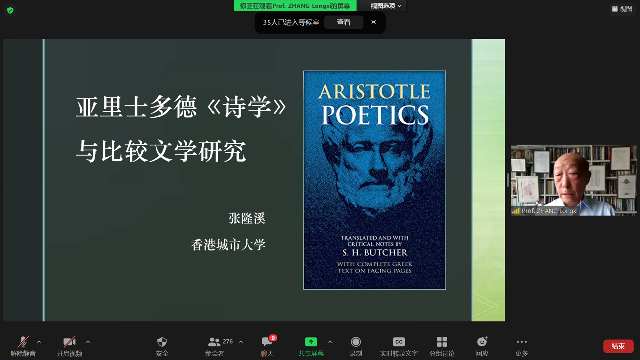Image resolution: width=640 pixels, height=360 pixels.
Task: Click the green sharing banner for Prof. ZHANG Longxi
Action: pos(295,6)
